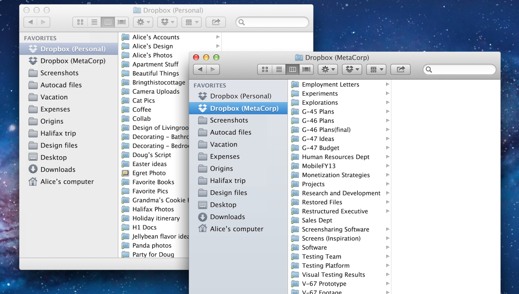Switch MetaCorp window to list view
The image size is (519, 294).
[279, 70]
